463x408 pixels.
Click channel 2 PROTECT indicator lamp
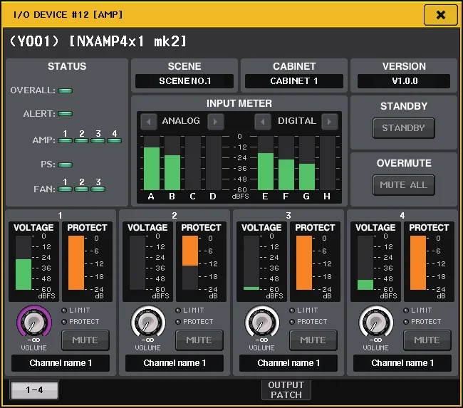click(178, 322)
